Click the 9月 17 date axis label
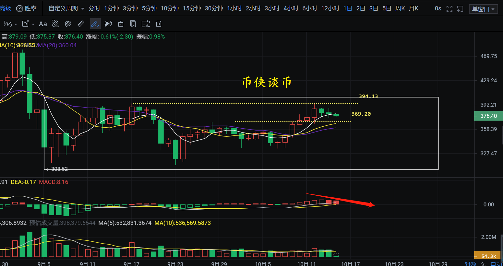The width and height of the screenshot is (503, 266). pyautogui.click(x=131, y=264)
